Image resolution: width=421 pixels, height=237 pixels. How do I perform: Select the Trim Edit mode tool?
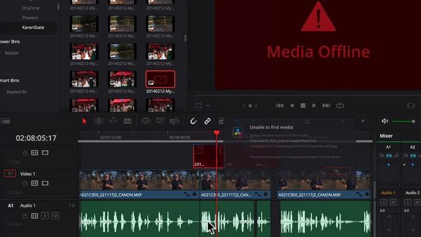[x=99, y=121]
